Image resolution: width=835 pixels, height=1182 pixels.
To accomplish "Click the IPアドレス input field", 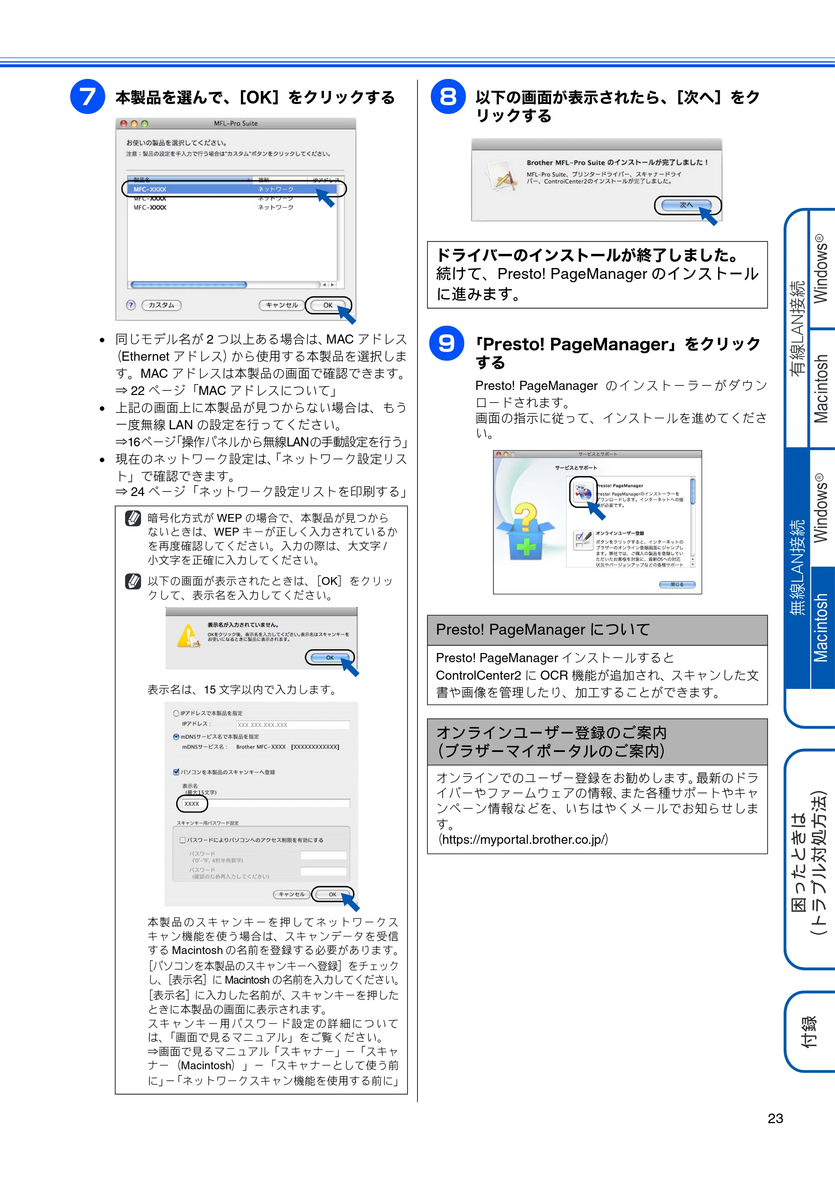I will coord(293,724).
